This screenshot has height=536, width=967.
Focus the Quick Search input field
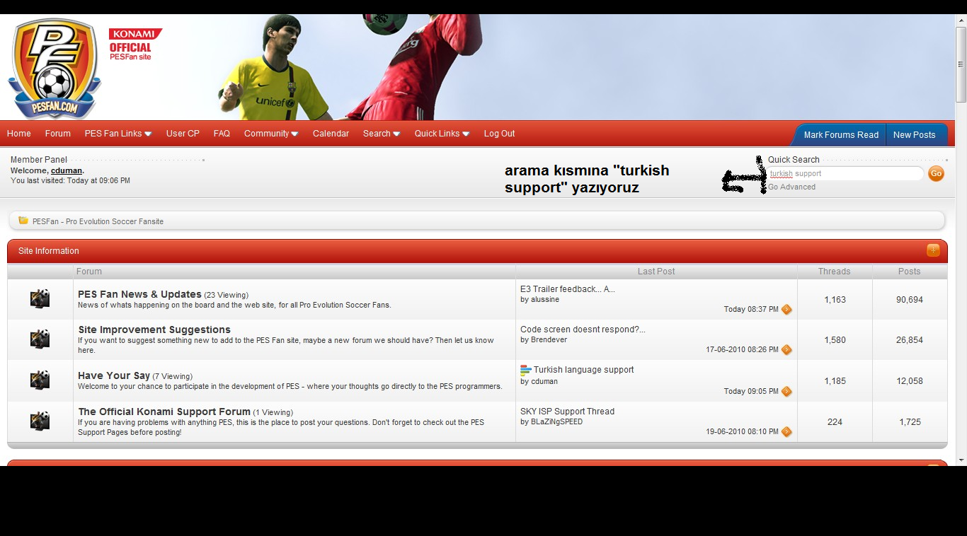[846, 173]
